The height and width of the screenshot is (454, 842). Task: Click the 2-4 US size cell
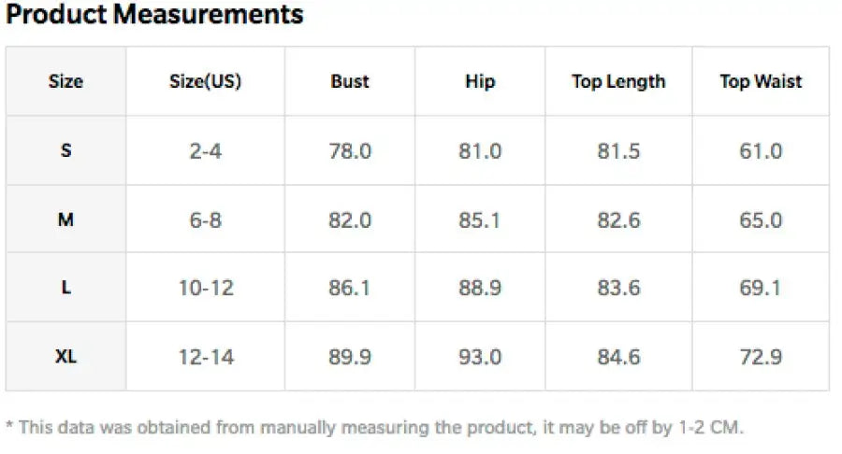pos(206,150)
